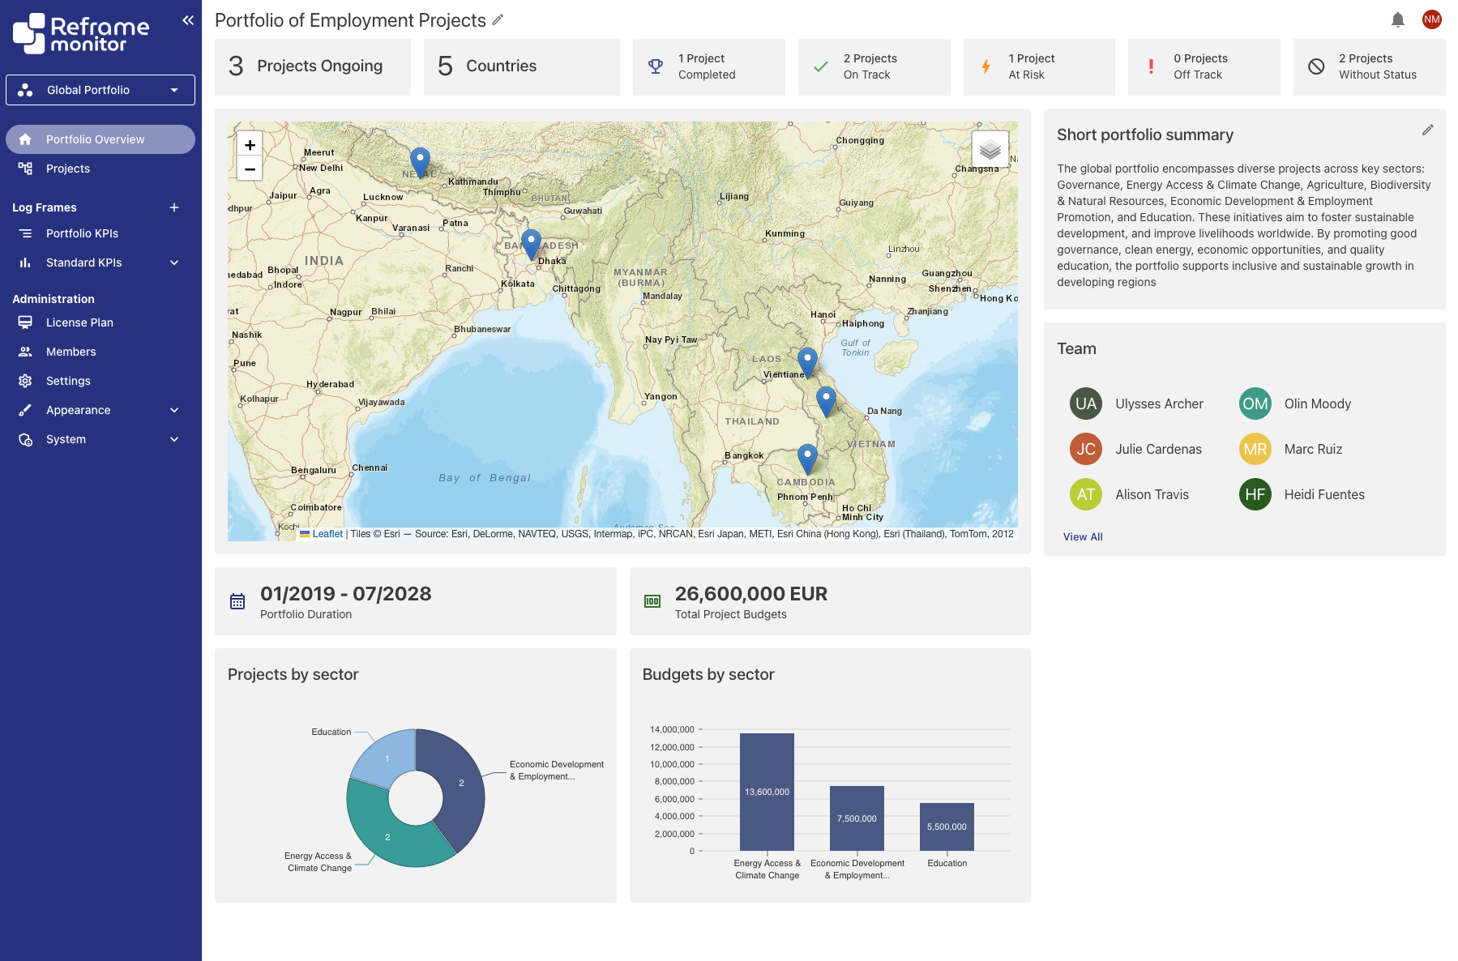
Task: Click the notification bell icon
Action: (1397, 19)
